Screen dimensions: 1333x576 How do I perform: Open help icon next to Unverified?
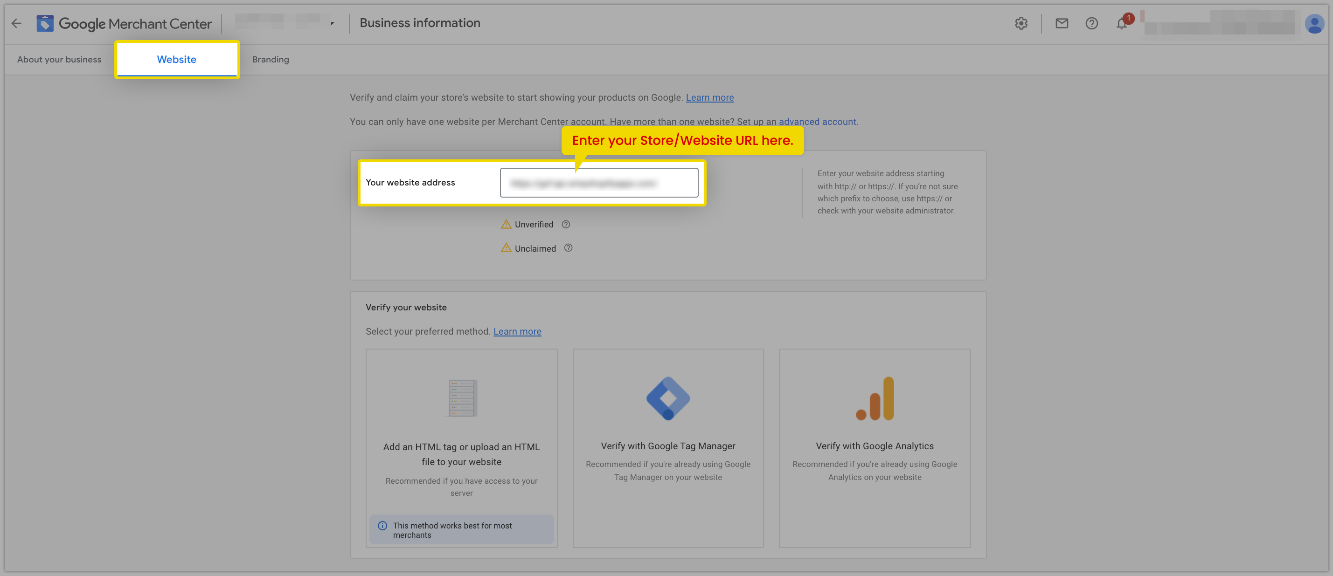(566, 224)
